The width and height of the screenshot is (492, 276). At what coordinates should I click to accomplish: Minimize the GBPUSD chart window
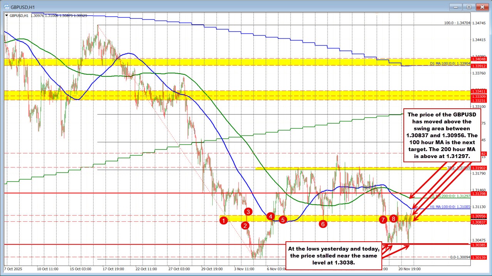point(455,7)
